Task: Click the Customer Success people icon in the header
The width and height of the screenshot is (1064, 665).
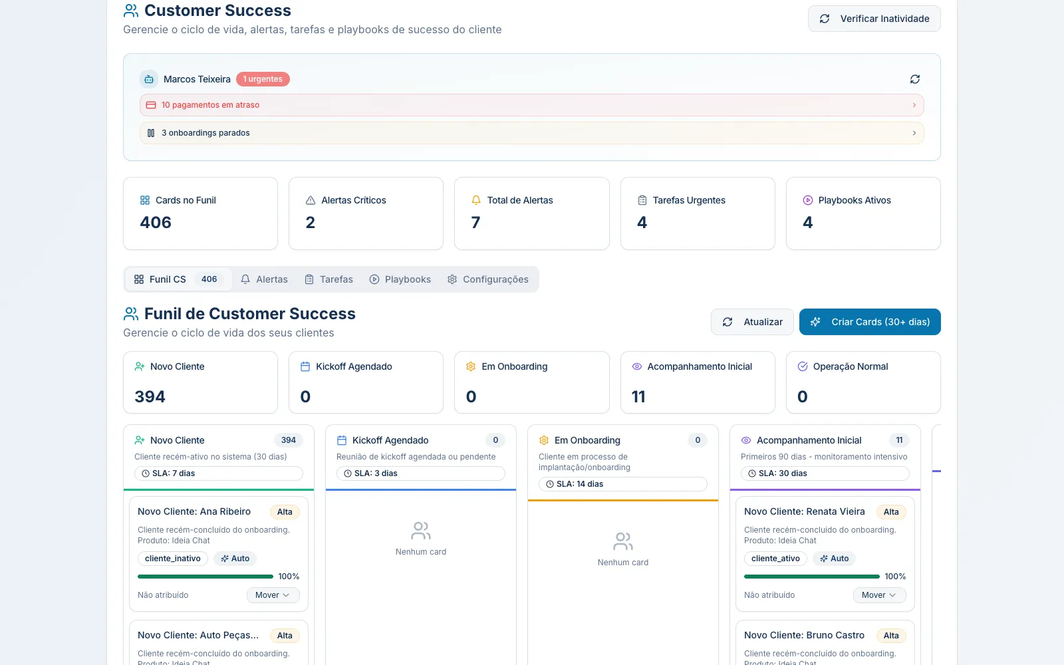Action: 131,11
